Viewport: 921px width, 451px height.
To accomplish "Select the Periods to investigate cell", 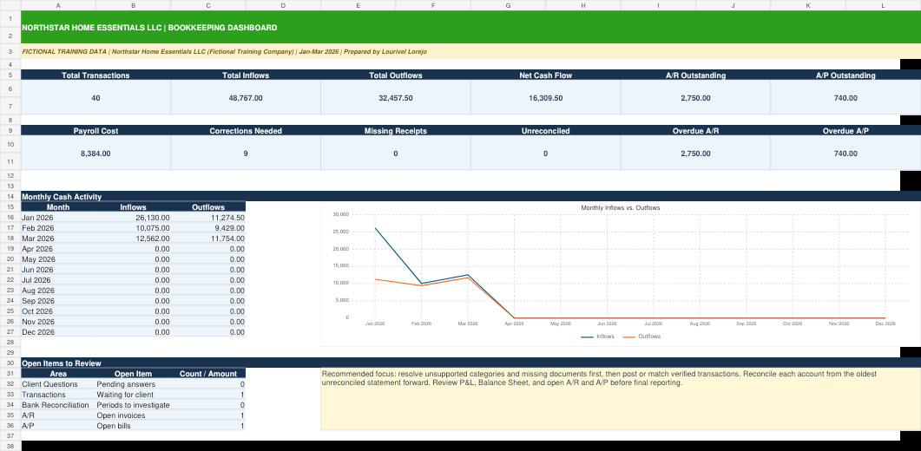I will tap(134, 405).
